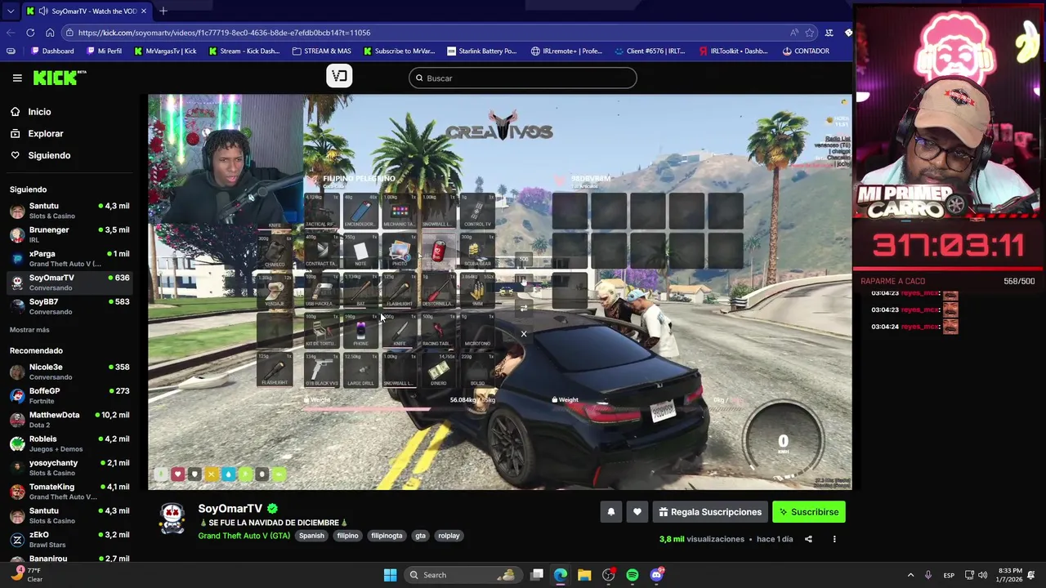Click the browser reload button
1046x588 pixels.
pyautogui.click(x=30, y=33)
